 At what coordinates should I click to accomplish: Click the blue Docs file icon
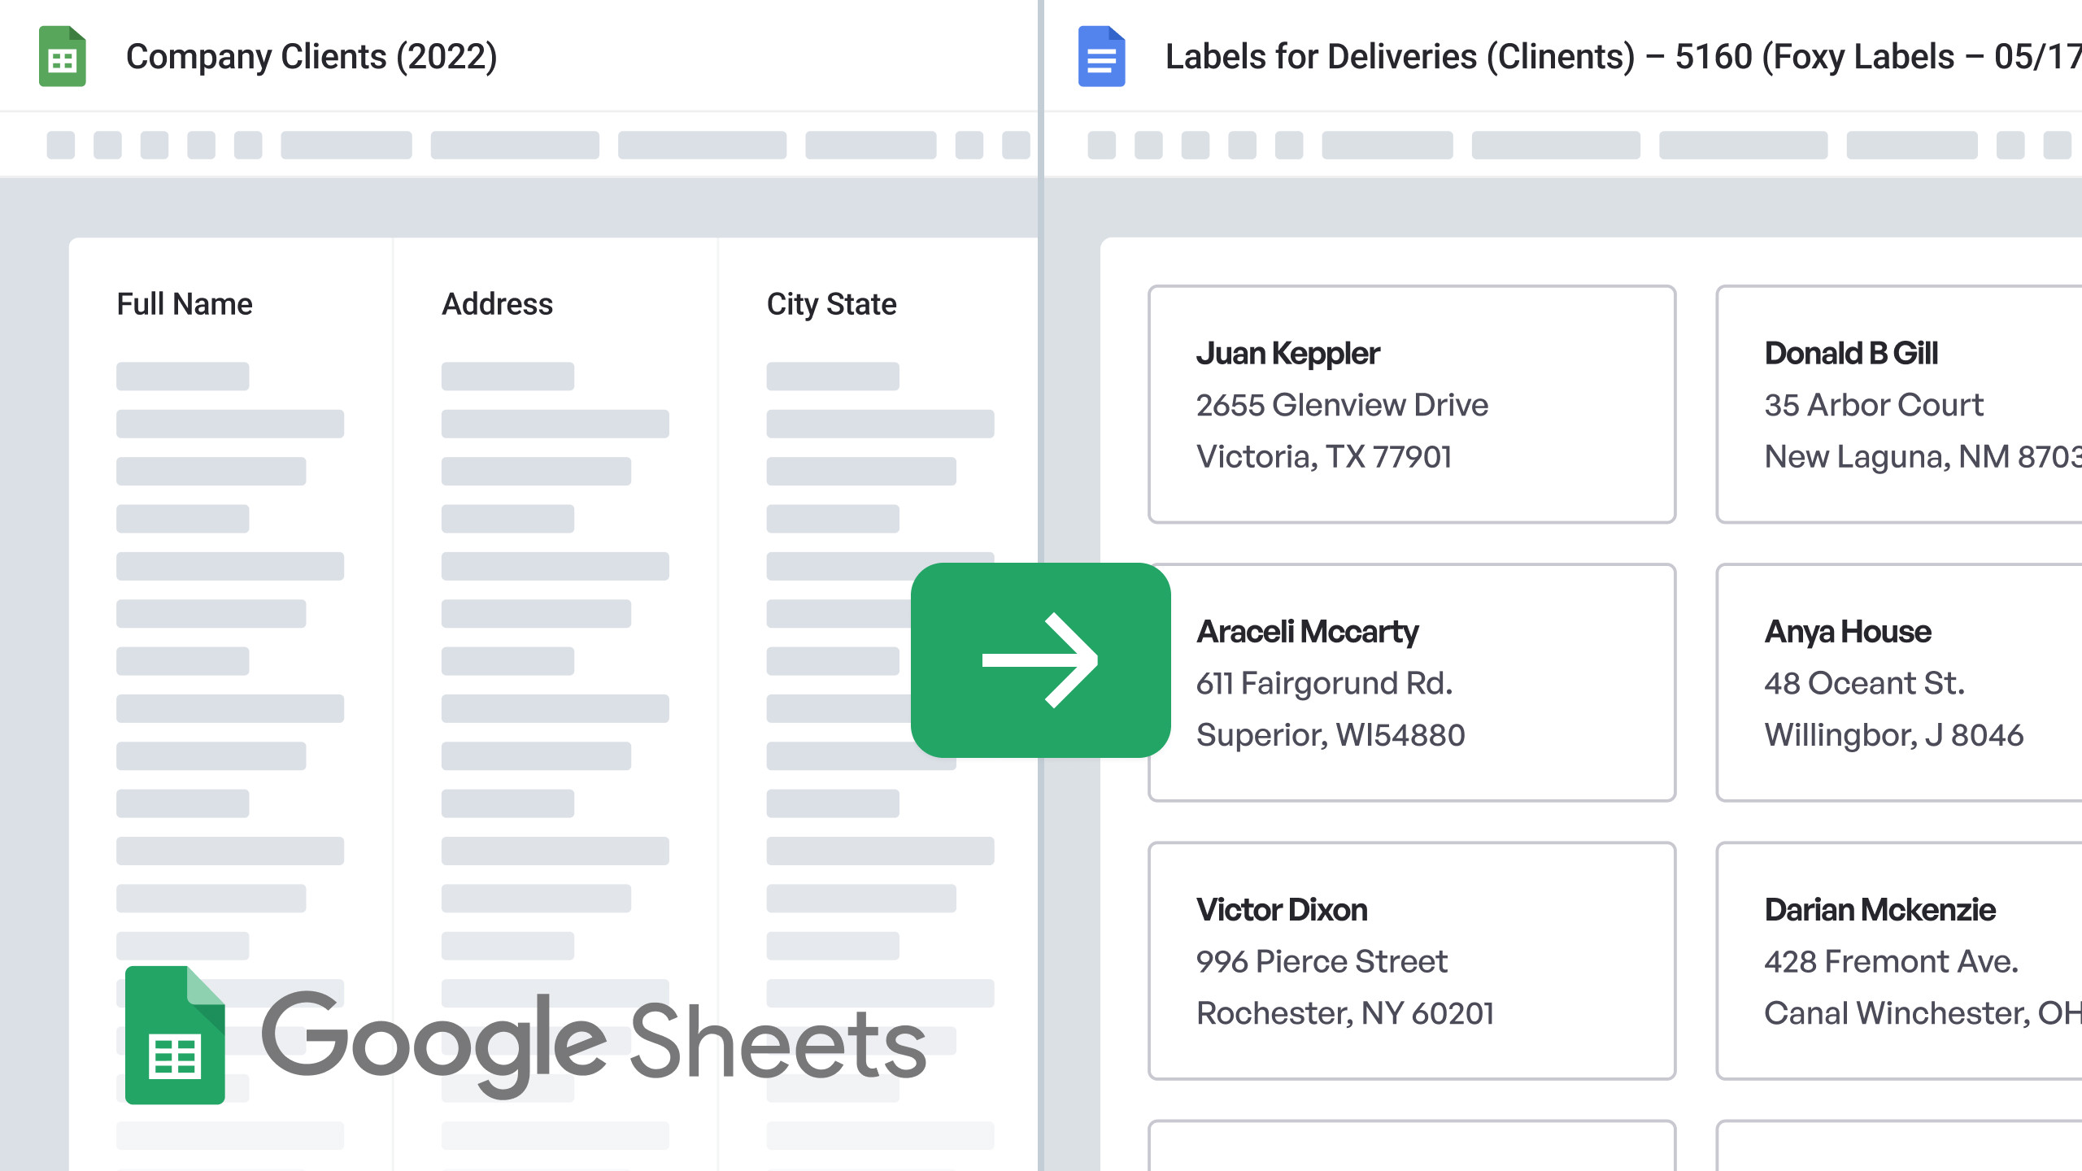(1102, 56)
